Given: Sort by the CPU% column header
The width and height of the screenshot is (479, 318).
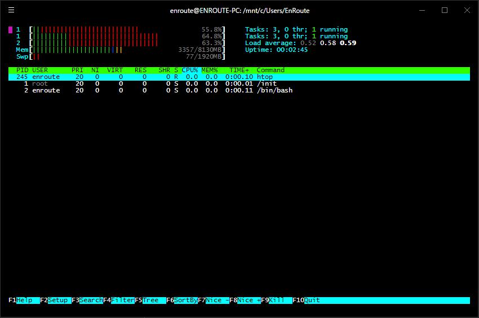Looking at the screenshot, I should (x=189, y=70).
